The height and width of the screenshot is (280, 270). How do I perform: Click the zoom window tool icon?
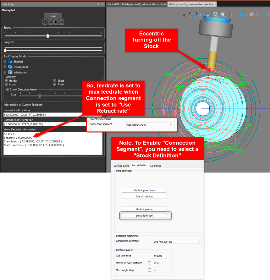(x=207, y=15)
